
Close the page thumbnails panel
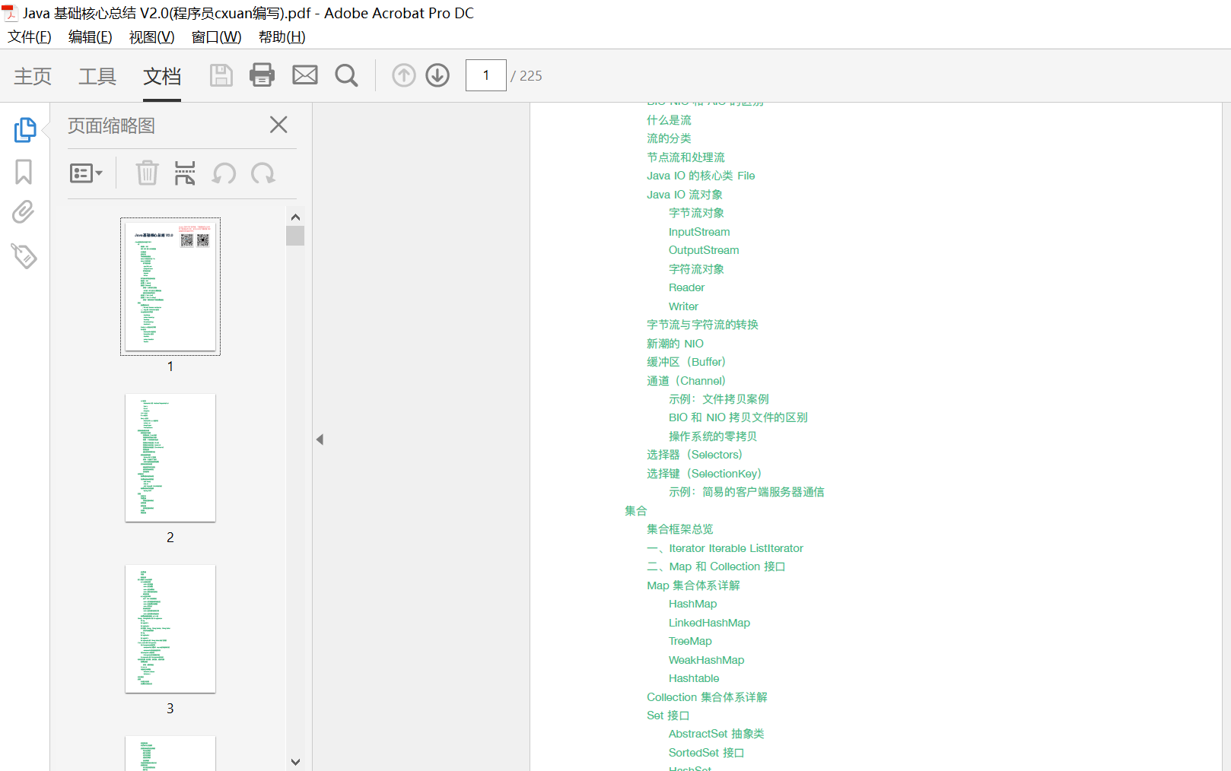click(278, 125)
